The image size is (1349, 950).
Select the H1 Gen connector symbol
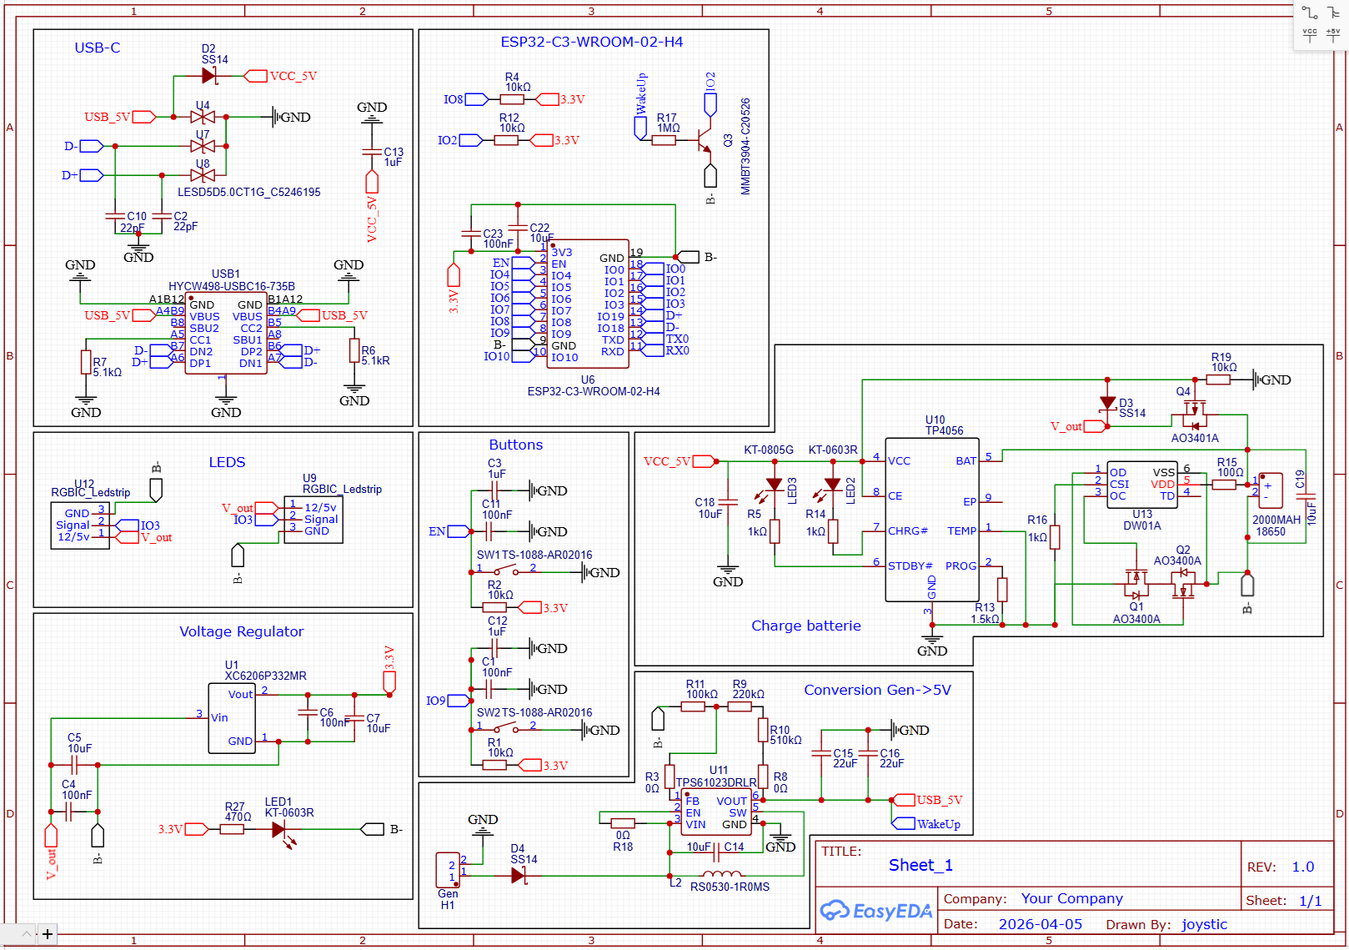coord(449,871)
